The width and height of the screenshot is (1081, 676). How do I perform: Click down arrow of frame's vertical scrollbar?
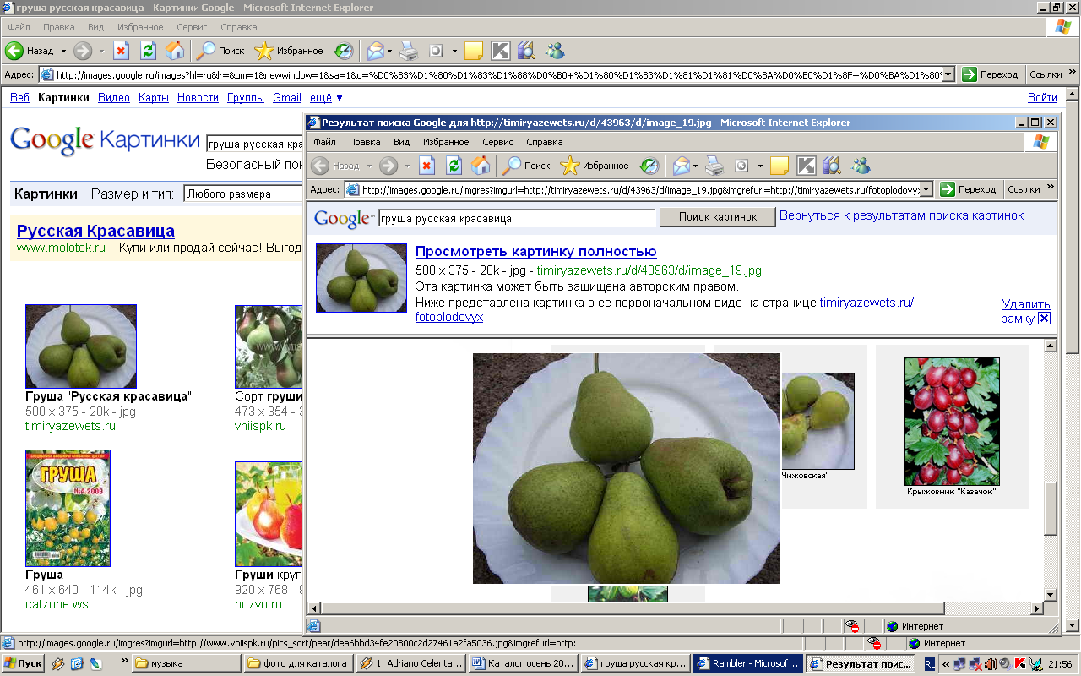[1051, 595]
